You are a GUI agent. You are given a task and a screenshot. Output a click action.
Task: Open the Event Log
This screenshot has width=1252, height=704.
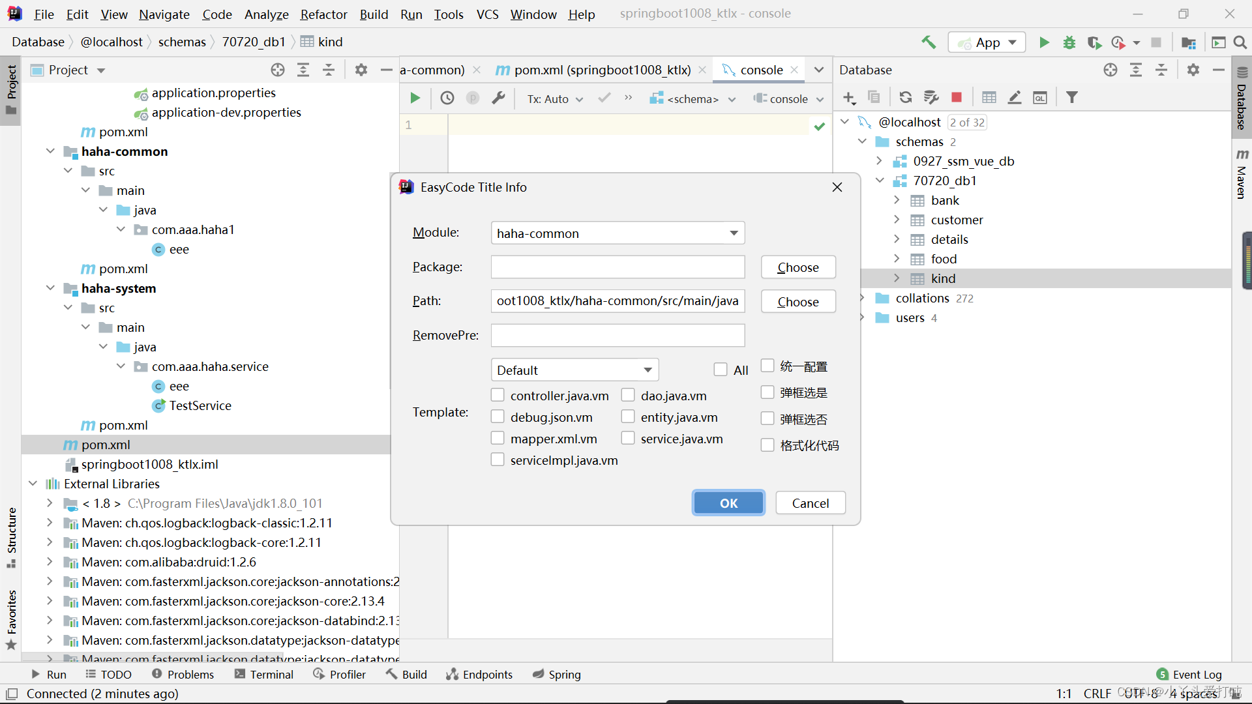(x=1189, y=674)
